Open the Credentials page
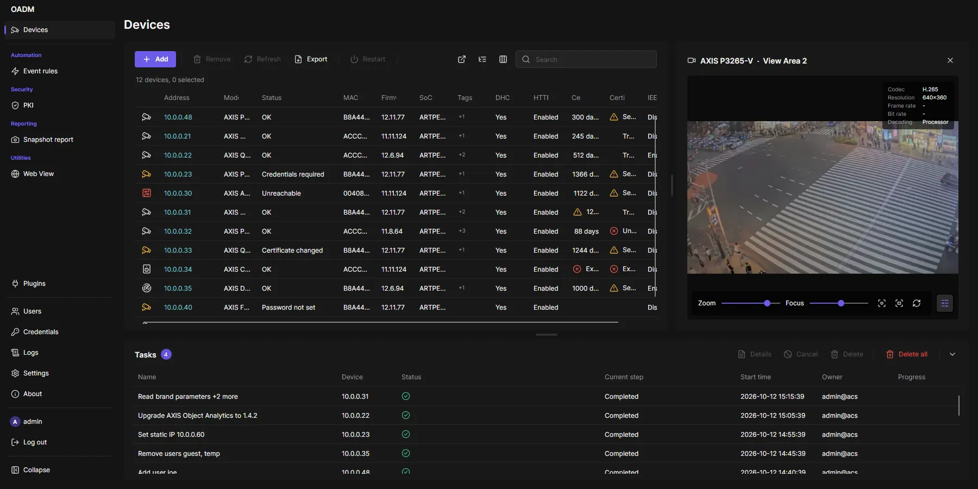978x489 pixels. [60, 332]
